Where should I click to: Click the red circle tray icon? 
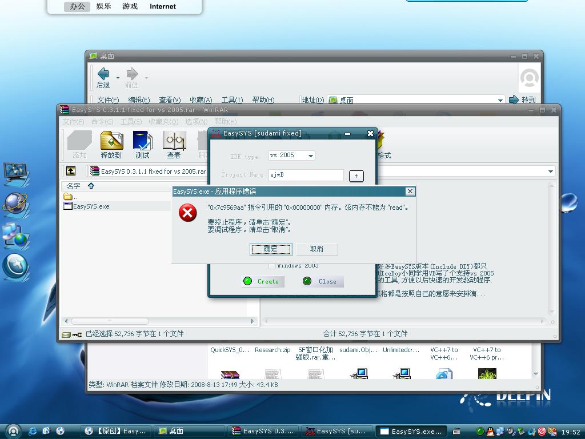coord(542,432)
